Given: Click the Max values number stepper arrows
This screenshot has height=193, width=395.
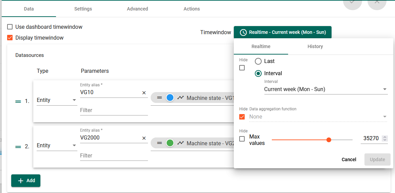Looking at the screenshot, I should tap(384, 138).
